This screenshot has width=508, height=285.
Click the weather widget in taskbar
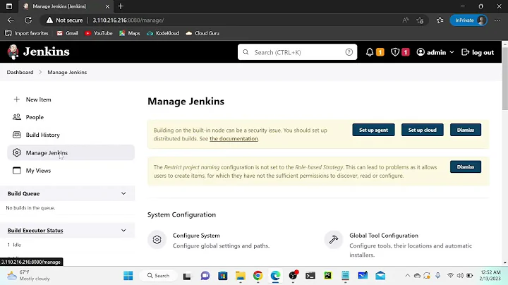click(x=28, y=276)
